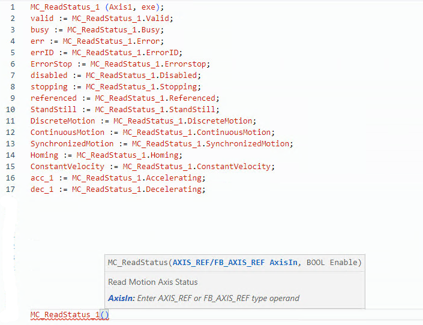
Task: Click the 'referenced' variable on line 9
Action: (53, 98)
